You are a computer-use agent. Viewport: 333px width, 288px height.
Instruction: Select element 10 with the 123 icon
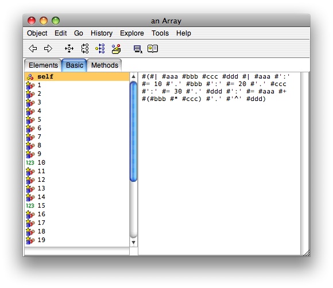(77, 162)
